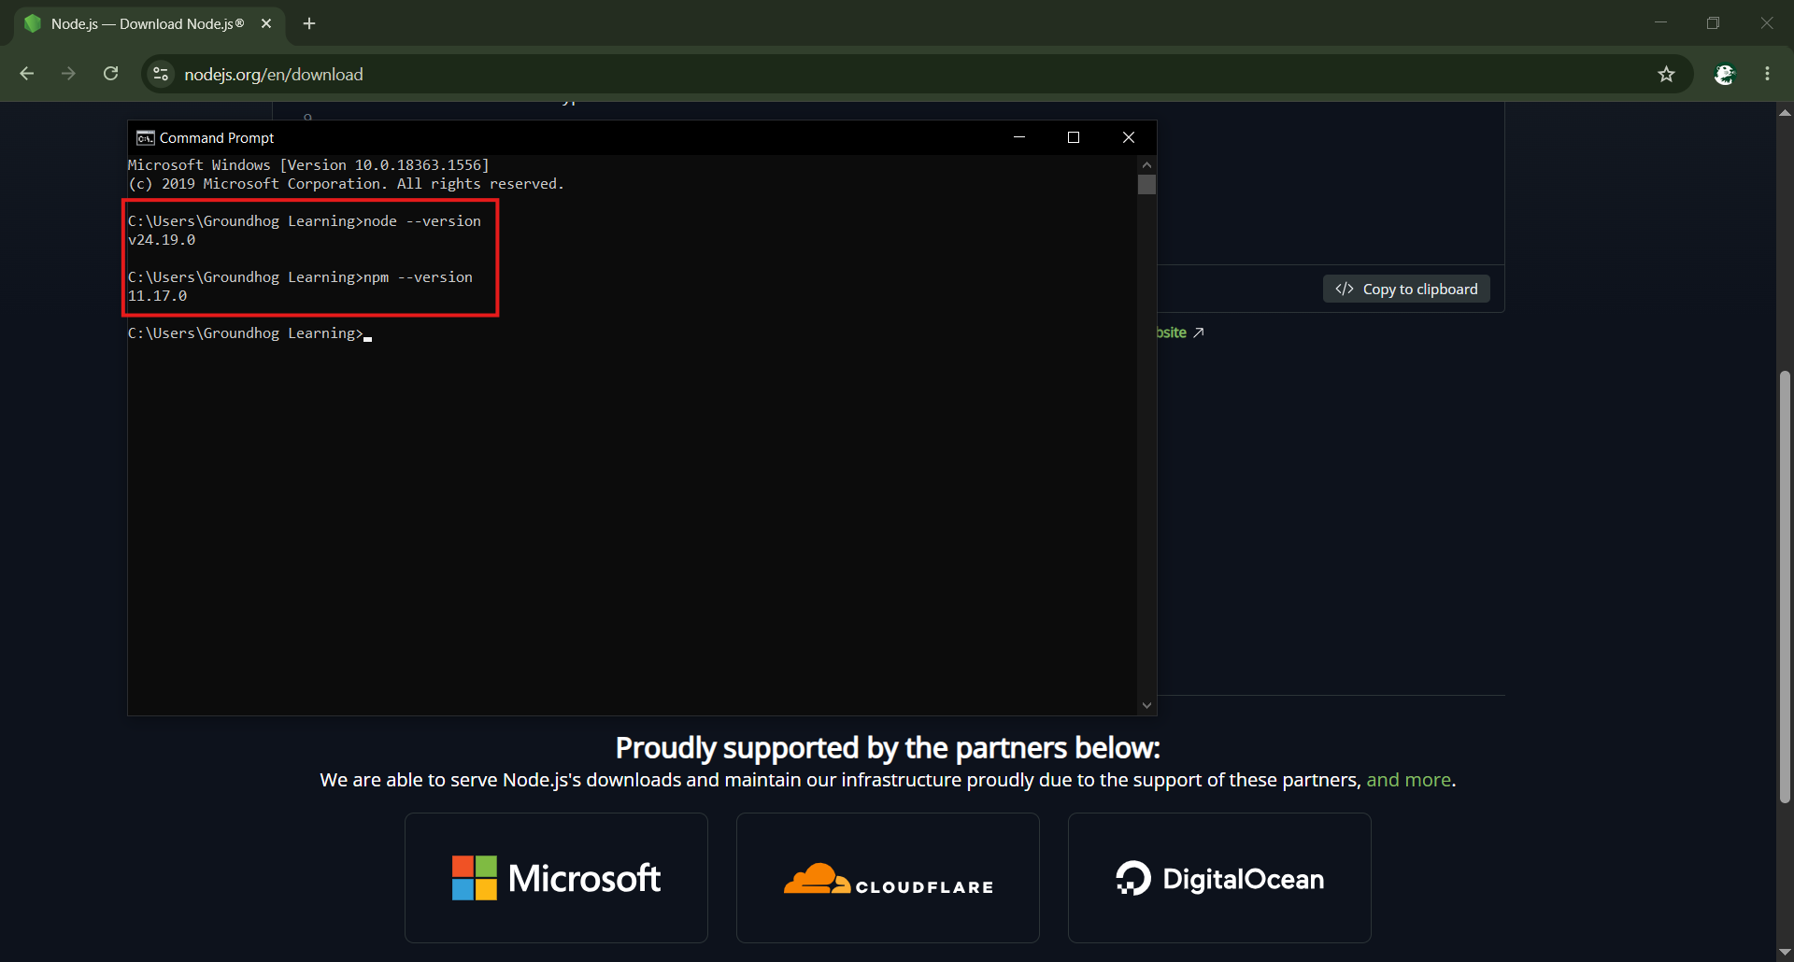
Task: Reload the Node.js download page
Action: (x=110, y=74)
